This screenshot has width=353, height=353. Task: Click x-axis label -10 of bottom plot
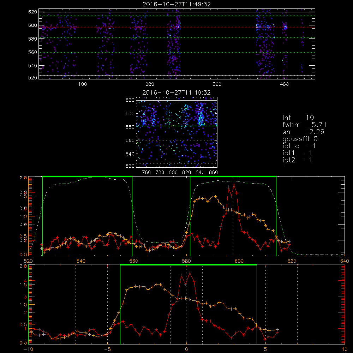point(28,349)
